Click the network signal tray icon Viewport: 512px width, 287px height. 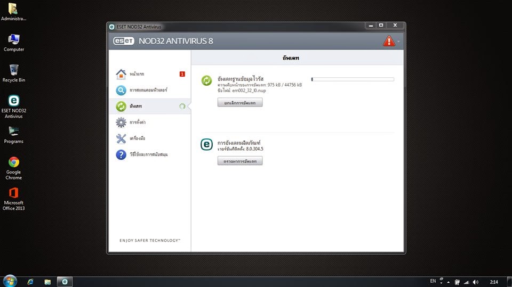466,282
